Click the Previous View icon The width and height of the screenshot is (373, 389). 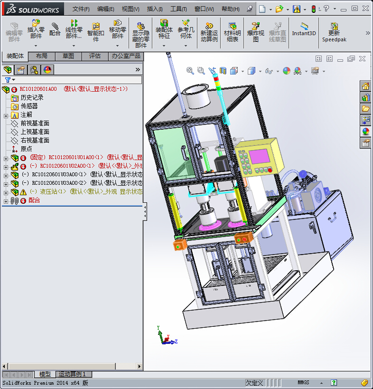pyautogui.click(x=212, y=71)
